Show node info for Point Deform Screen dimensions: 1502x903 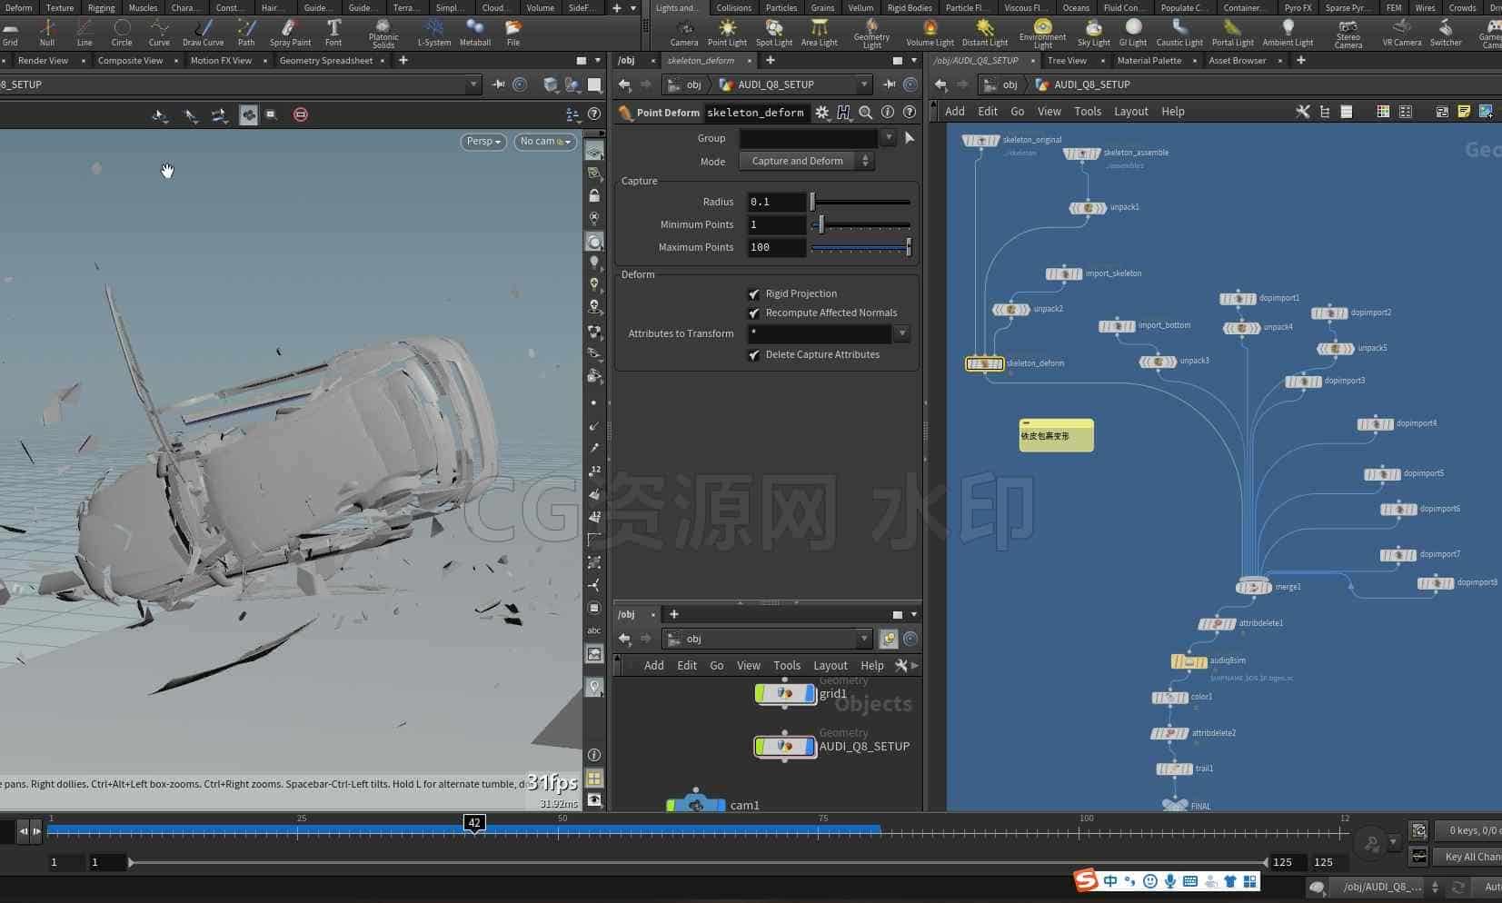point(888,113)
